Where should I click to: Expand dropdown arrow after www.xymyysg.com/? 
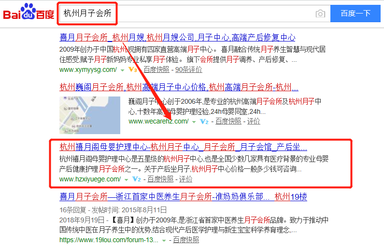pyautogui.click(x=123, y=70)
